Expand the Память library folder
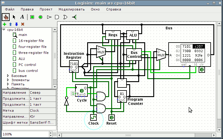This screenshot has height=139, width=223. (8, 84)
